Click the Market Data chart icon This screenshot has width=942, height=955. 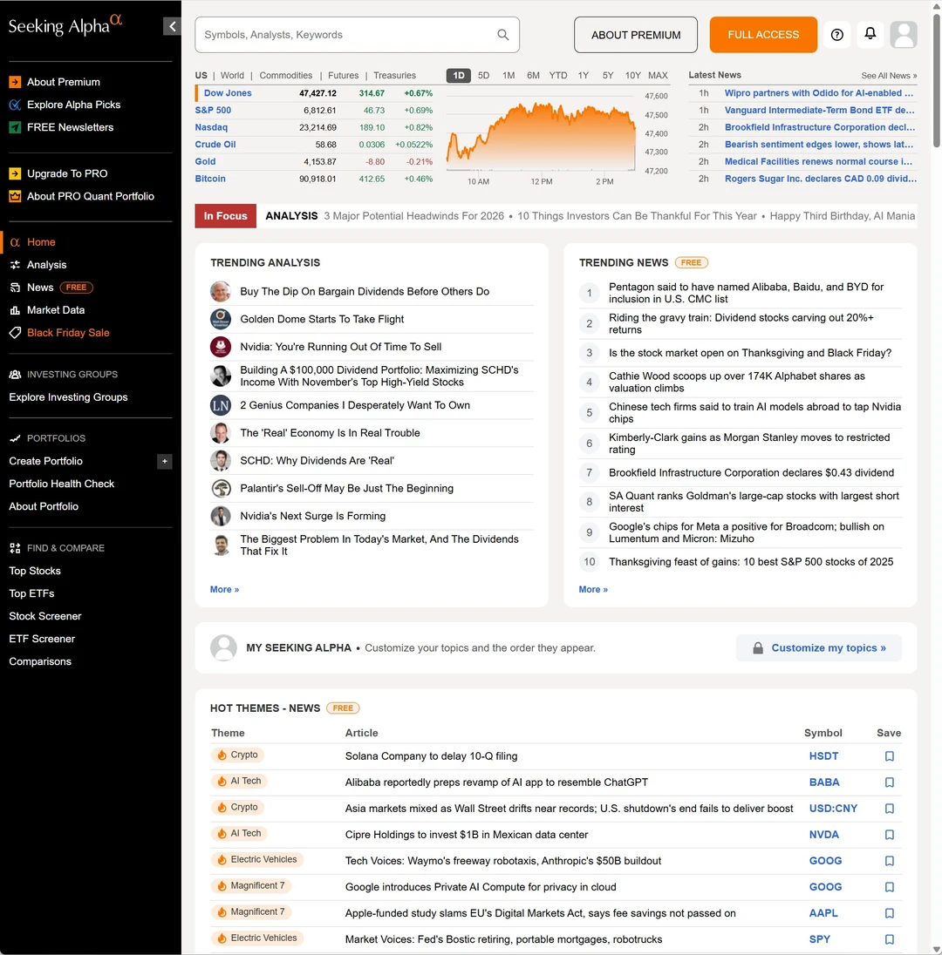pos(15,310)
